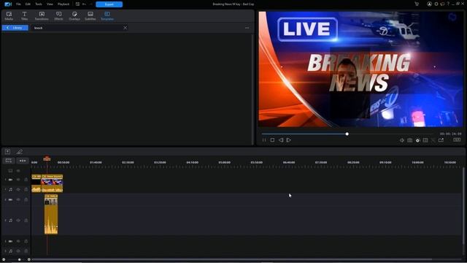Mute preview volume icon
This screenshot has height=263, width=467.
(402, 140)
